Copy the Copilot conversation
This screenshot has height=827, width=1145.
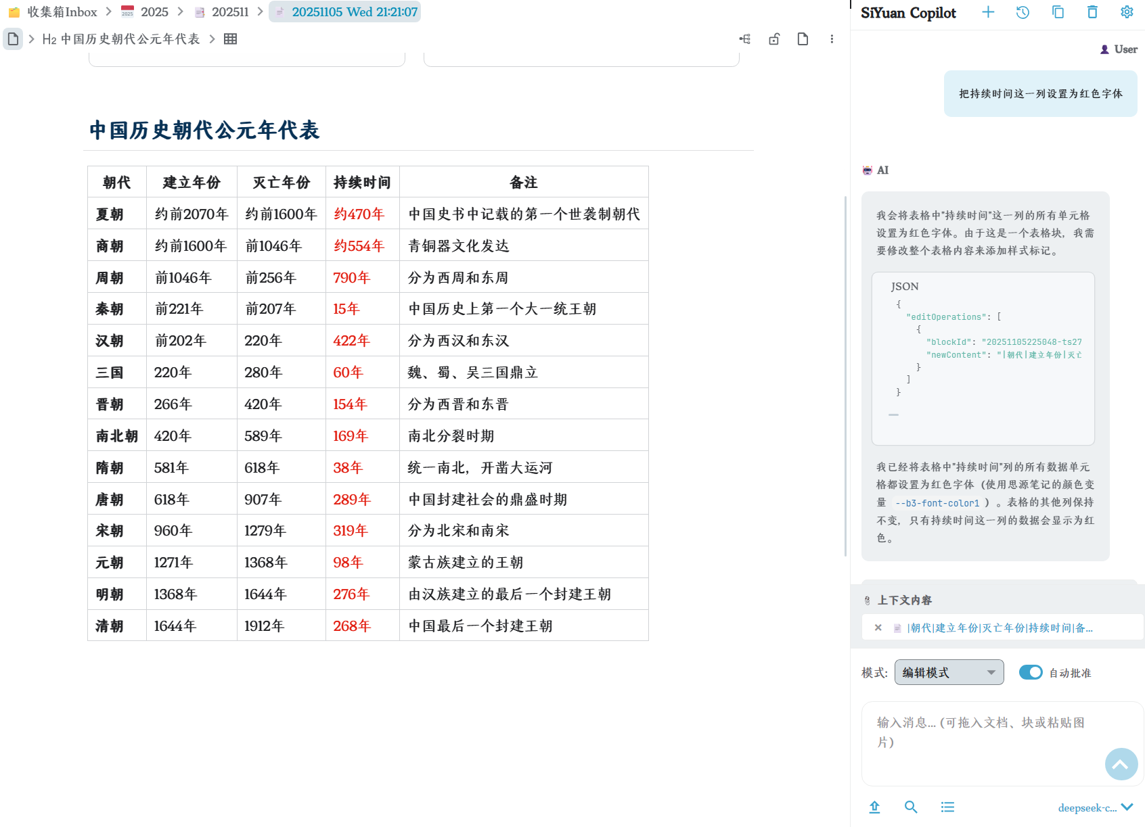point(1058,12)
